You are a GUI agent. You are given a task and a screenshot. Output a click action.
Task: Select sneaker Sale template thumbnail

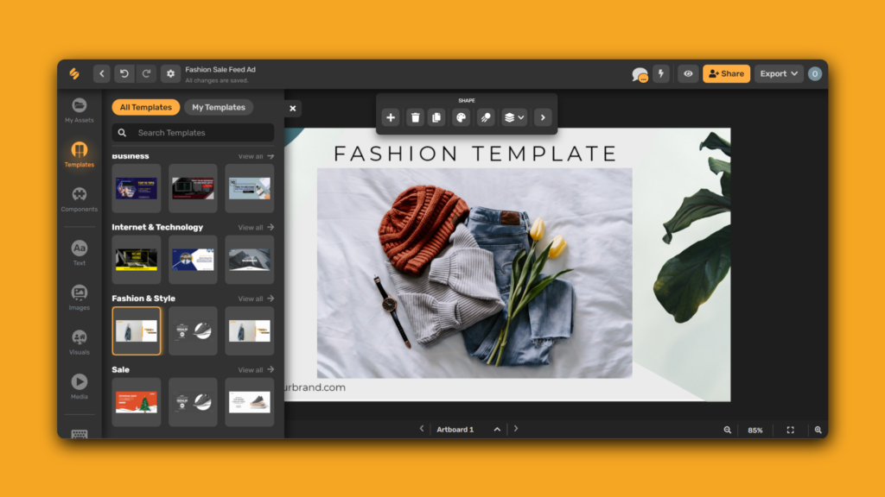pos(250,402)
